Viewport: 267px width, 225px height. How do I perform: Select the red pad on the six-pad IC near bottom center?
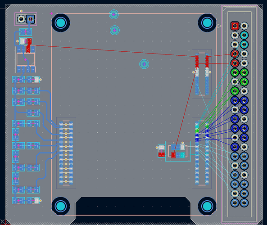pos(173,155)
